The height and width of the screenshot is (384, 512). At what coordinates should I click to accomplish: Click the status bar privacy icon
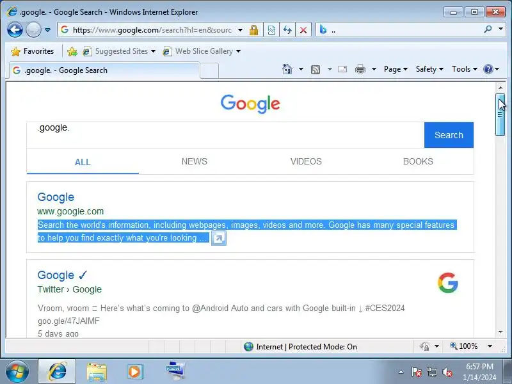[x=424, y=346]
